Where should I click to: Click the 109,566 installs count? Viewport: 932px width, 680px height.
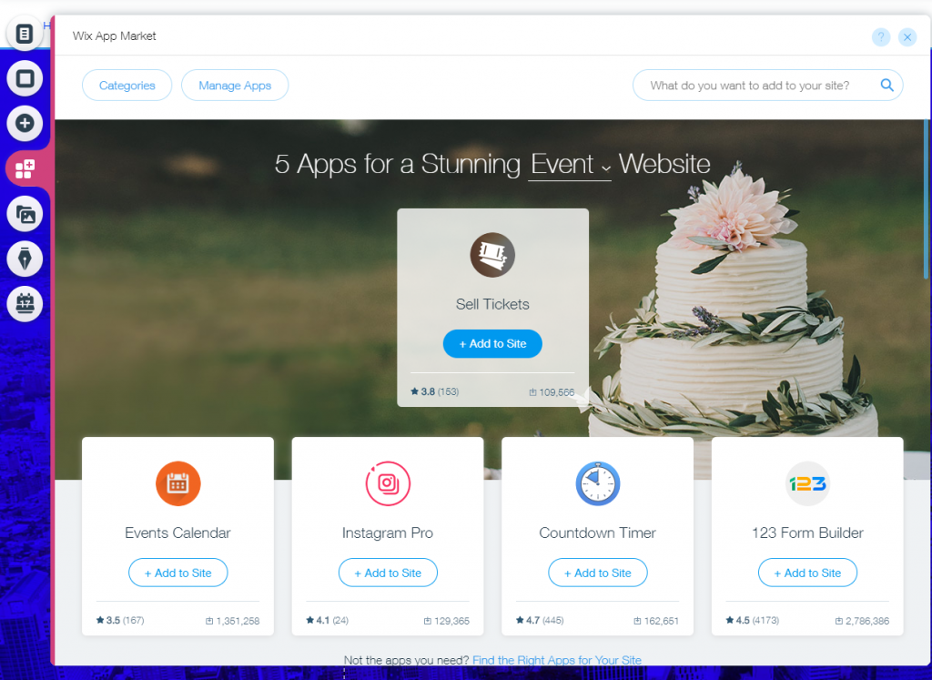(552, 392)
